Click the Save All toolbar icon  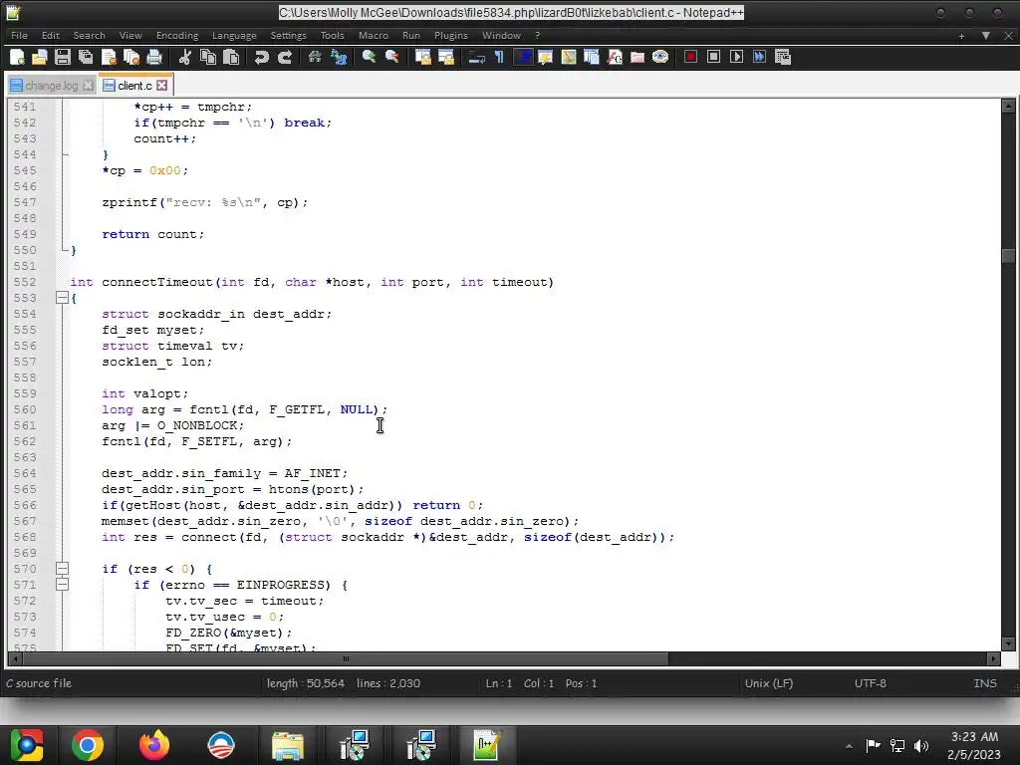(86, 57)
